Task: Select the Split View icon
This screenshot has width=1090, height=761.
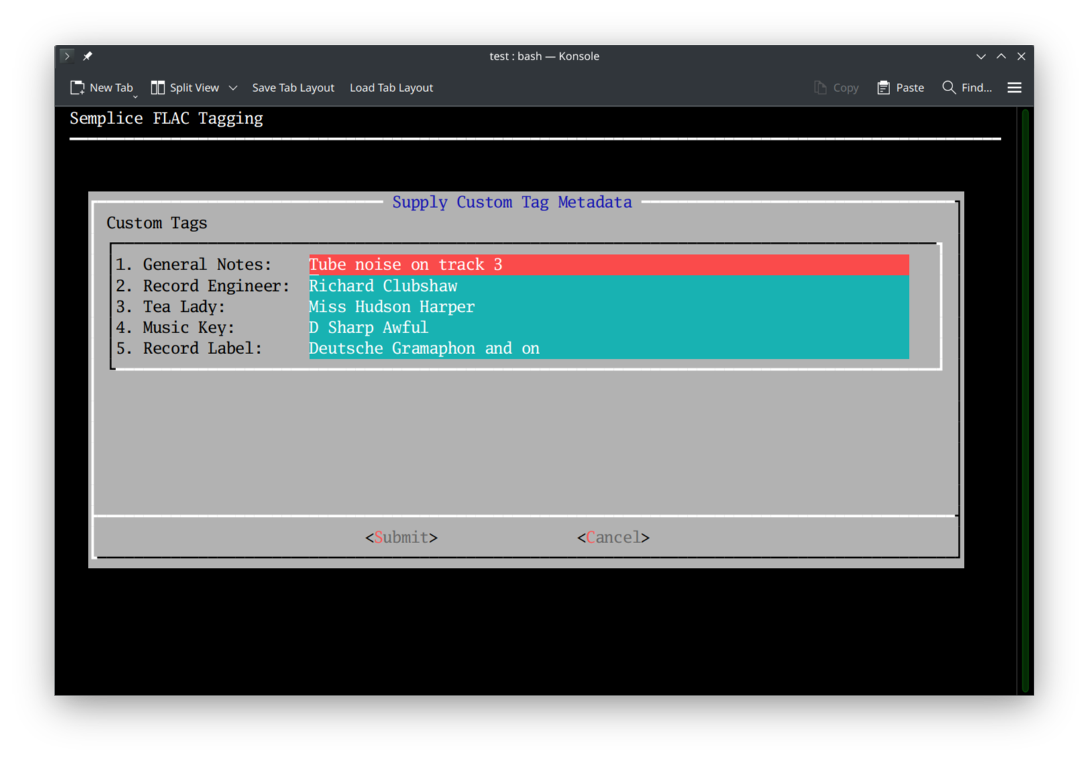Action: point(158,87)
